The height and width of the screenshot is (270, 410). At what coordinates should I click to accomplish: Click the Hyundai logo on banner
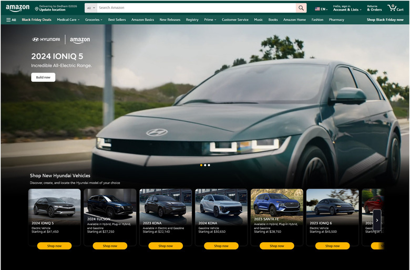[x=46, y=39]
